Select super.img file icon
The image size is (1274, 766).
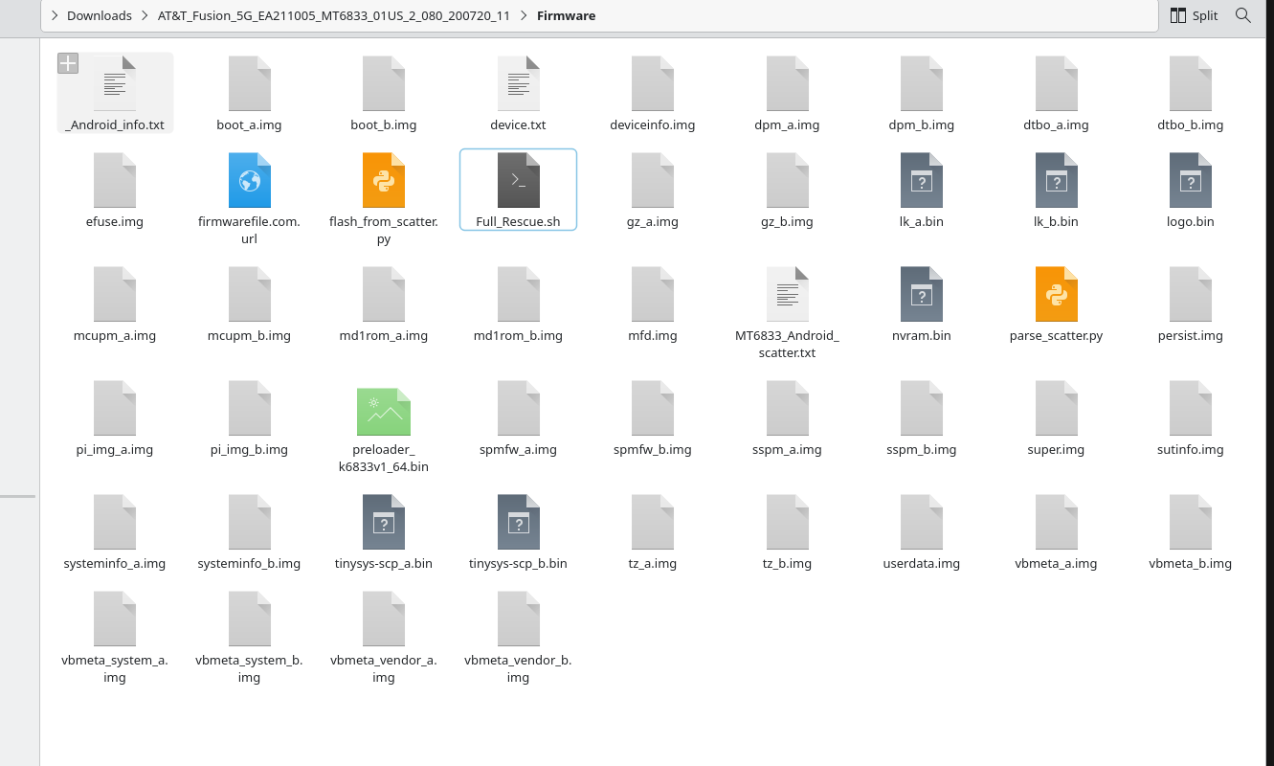(x=1056, y=408)
